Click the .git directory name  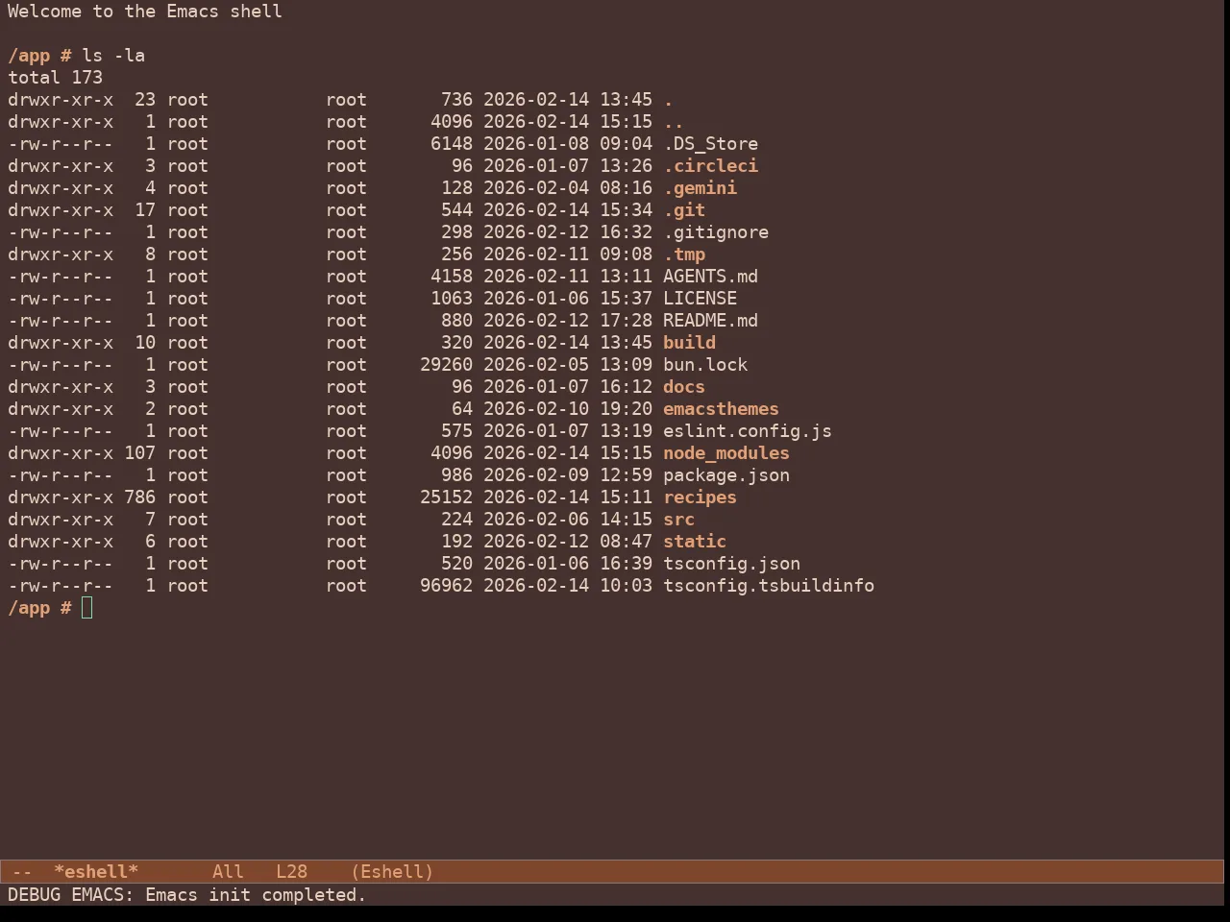click(684, 210)
